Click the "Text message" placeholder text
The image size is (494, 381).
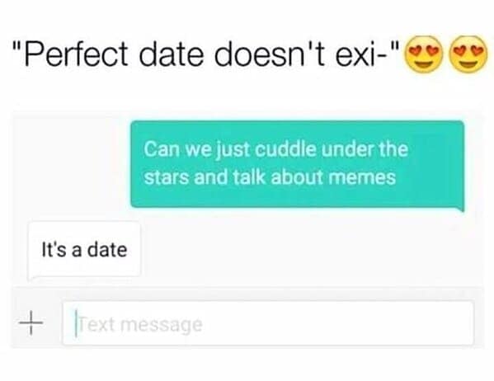click(140, 325)
